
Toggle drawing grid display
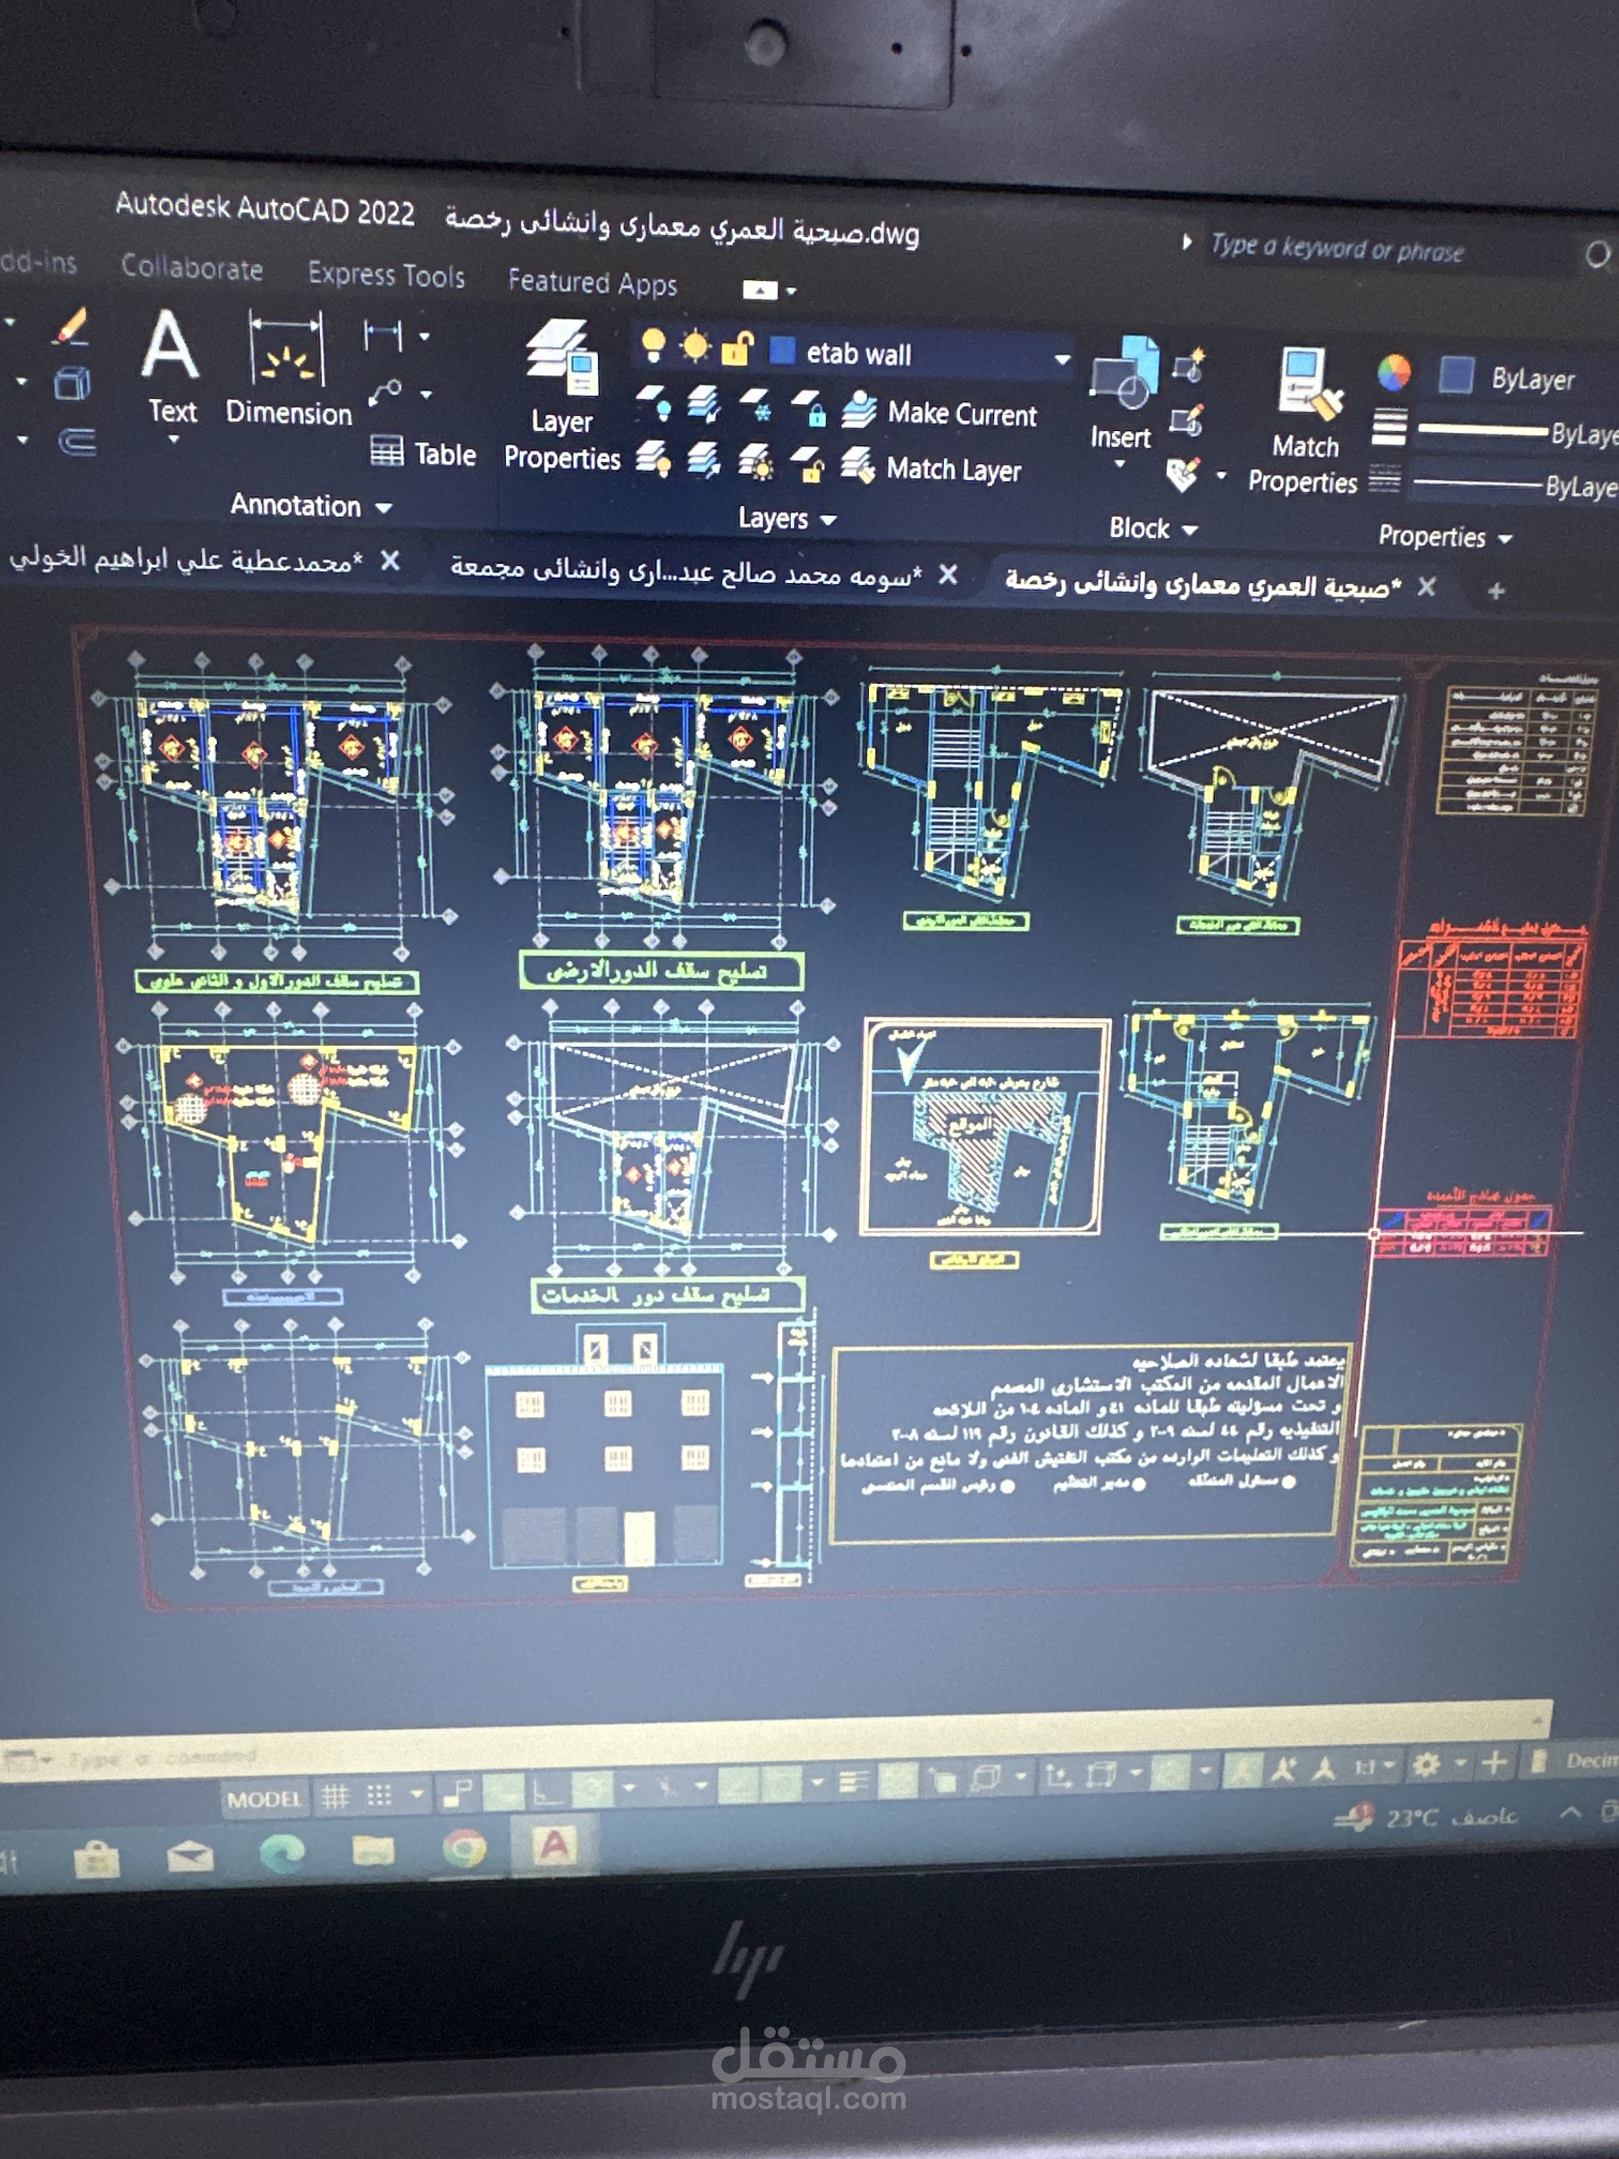(x=336, y=1797)
